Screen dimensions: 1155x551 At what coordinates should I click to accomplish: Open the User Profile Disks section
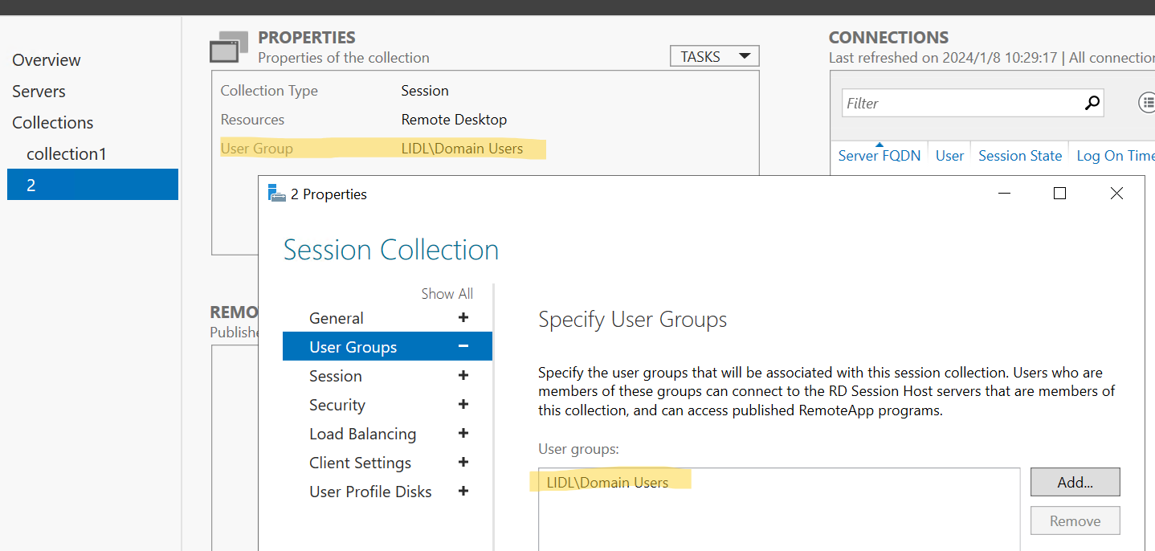click(371, 492)
